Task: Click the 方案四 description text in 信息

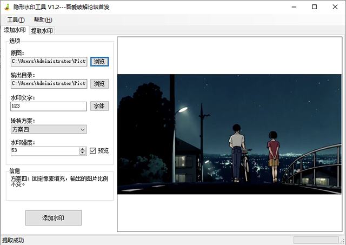Action: point(59,181)
